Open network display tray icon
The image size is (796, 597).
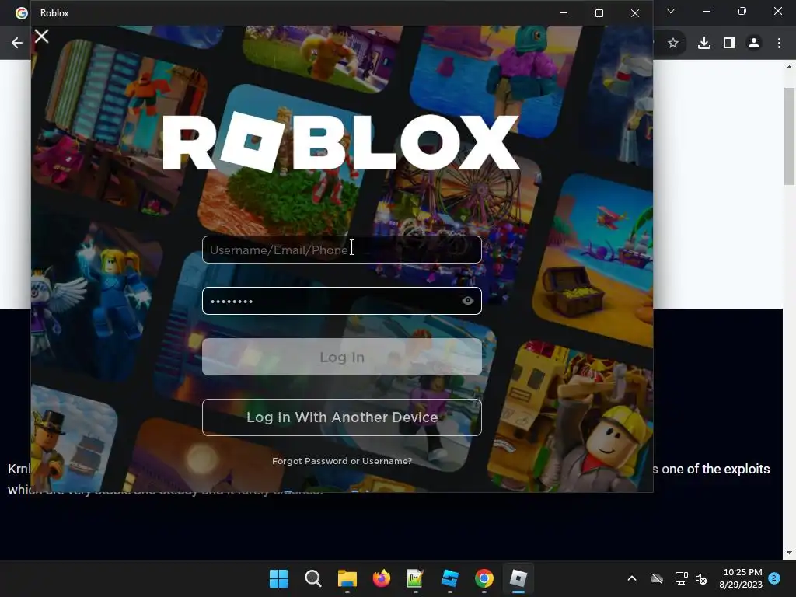click(681, 578)
